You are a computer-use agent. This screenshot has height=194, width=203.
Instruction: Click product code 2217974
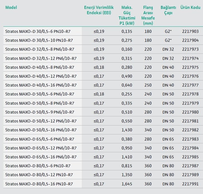coord(190,58)
